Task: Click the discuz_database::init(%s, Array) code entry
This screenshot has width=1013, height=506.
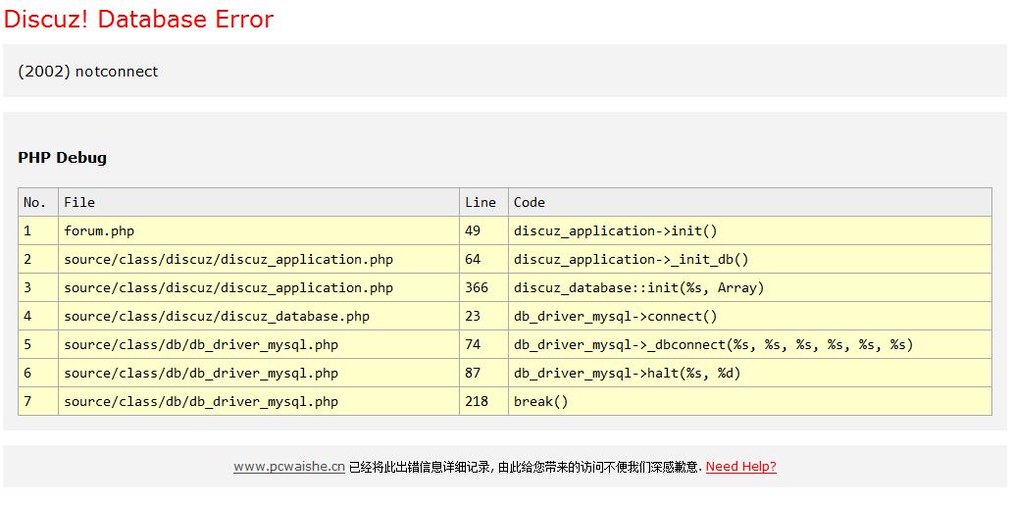Action: tap(638, 287)
